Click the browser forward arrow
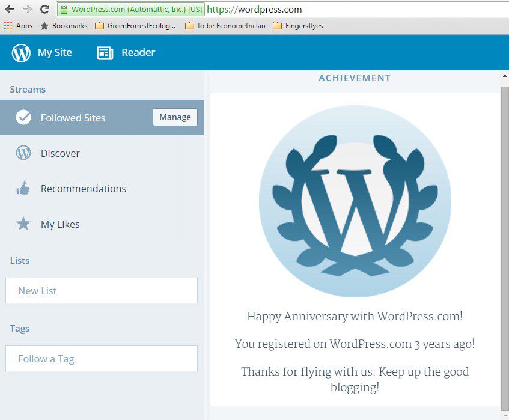The image size is (509, 420). 27,10
